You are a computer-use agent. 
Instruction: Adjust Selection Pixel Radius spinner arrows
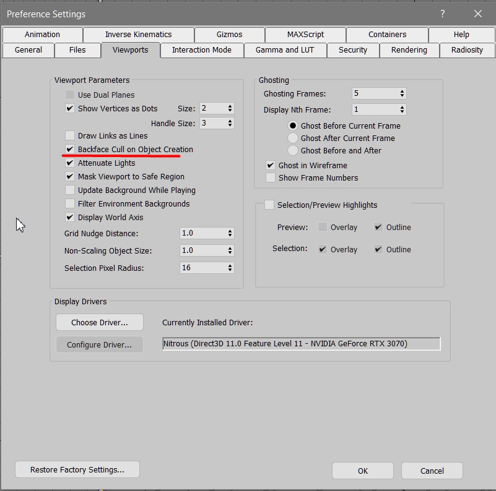(230, 268)
